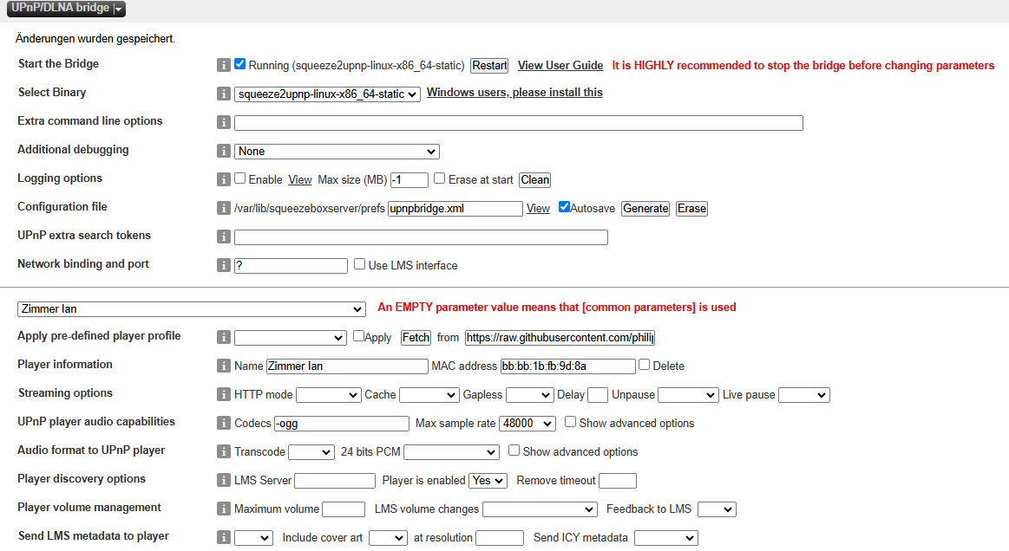The width and height of the screenshot is (1009, 551).
Task: Open the HTTP mode dropdown
Action: (328, 395)
